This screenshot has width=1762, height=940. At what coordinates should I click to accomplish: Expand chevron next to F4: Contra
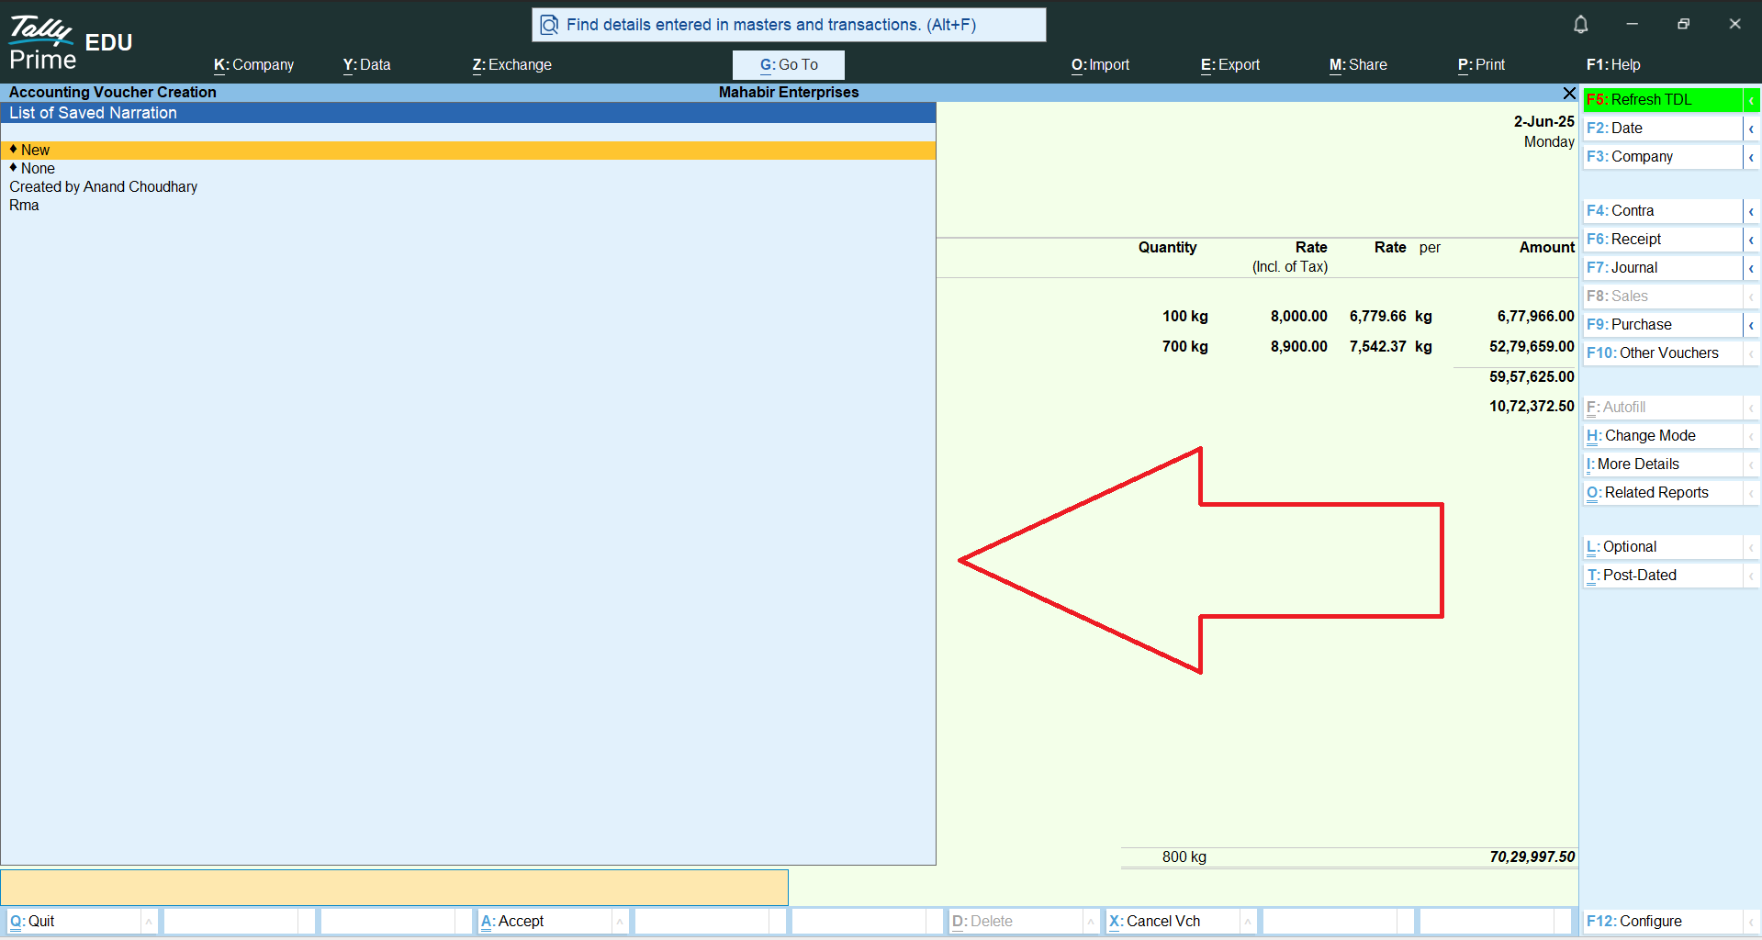1751,210
